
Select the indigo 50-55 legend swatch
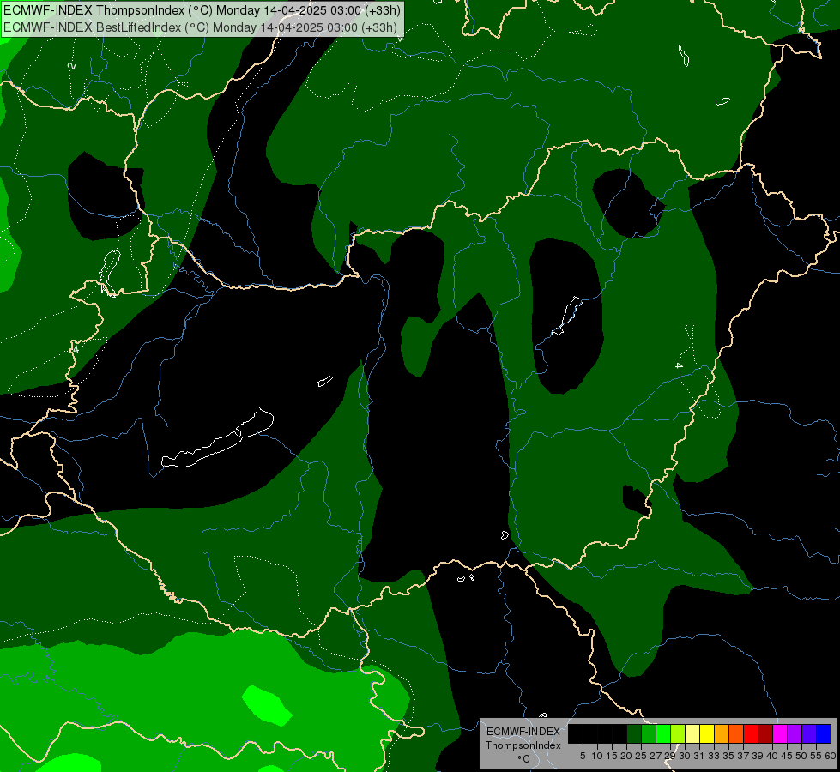point(809,733)
